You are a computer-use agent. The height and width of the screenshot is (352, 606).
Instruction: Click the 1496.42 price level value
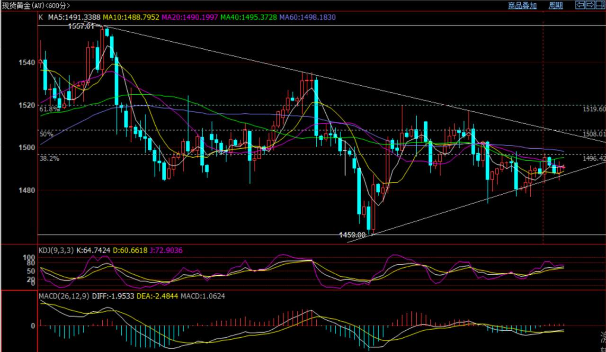click(x=594, y=159)
